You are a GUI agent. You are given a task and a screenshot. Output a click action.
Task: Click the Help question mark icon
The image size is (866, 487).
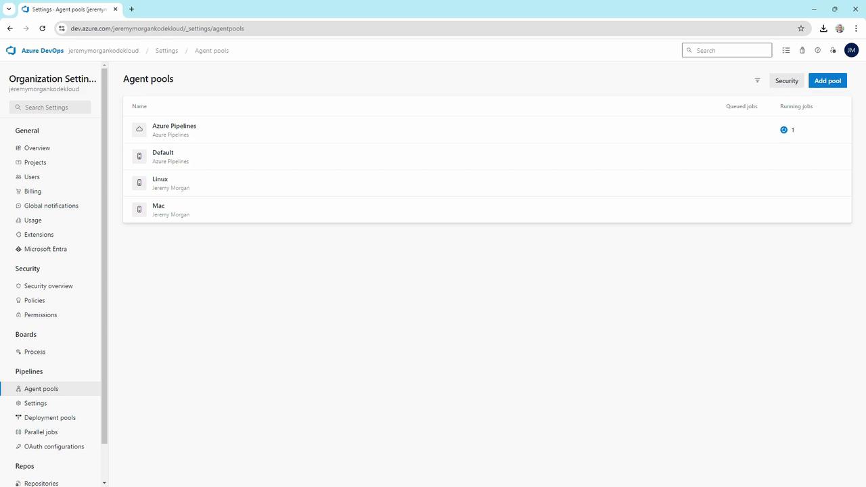[x=817, y=51]
